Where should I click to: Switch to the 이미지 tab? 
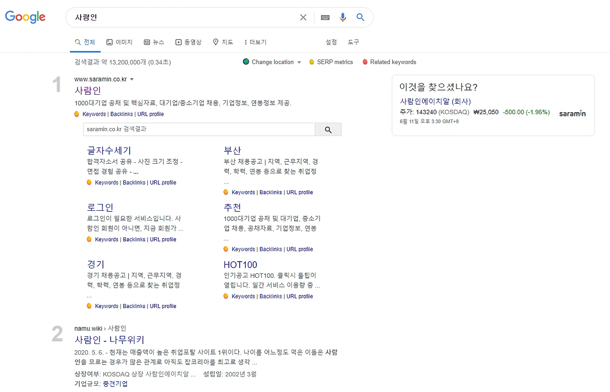[120, 42]
